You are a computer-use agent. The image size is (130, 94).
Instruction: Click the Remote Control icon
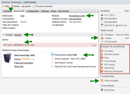[x=102, y=54]
